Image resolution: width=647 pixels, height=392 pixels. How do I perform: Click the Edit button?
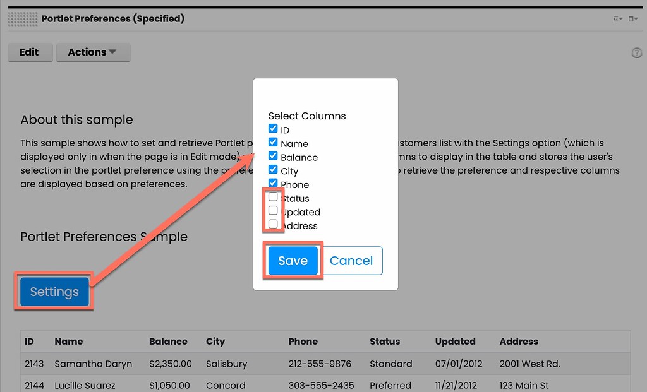pos(30,52)
